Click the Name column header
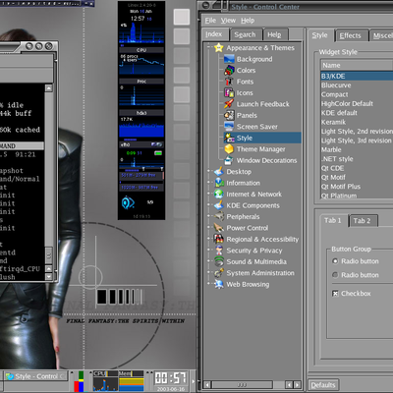The image size is (393, 393). click(357, 65)
